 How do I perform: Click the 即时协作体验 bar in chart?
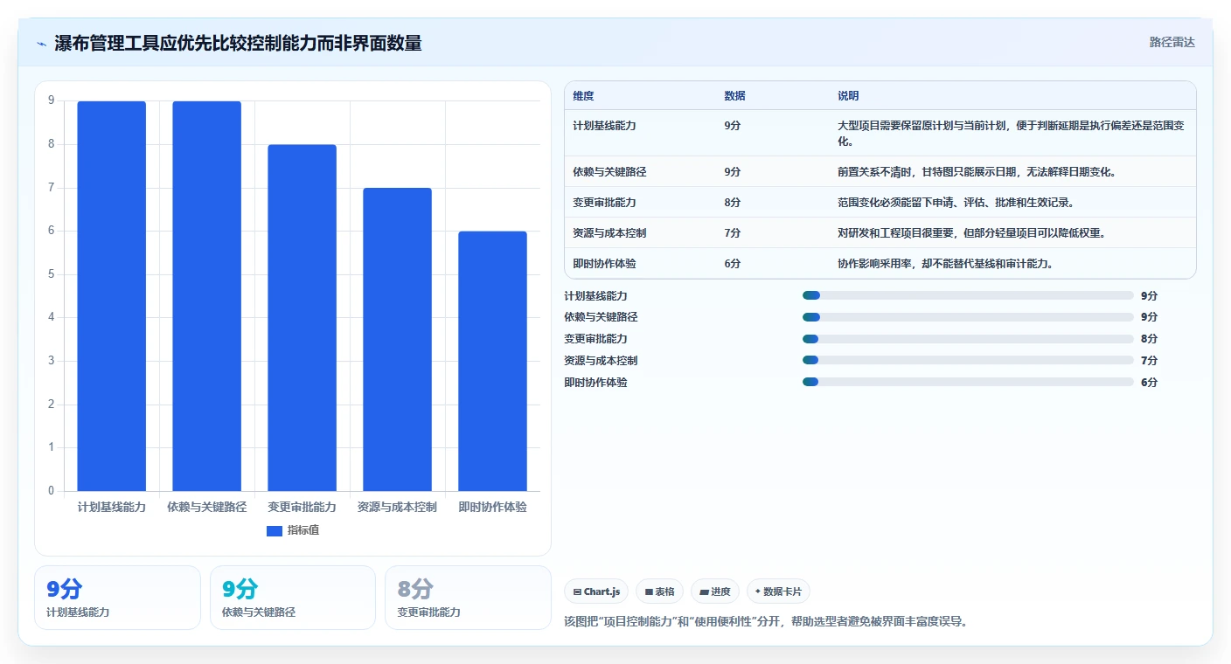click(492, 361)
